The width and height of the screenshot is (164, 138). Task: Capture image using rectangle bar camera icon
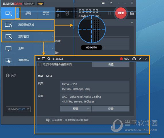[134, 59]
